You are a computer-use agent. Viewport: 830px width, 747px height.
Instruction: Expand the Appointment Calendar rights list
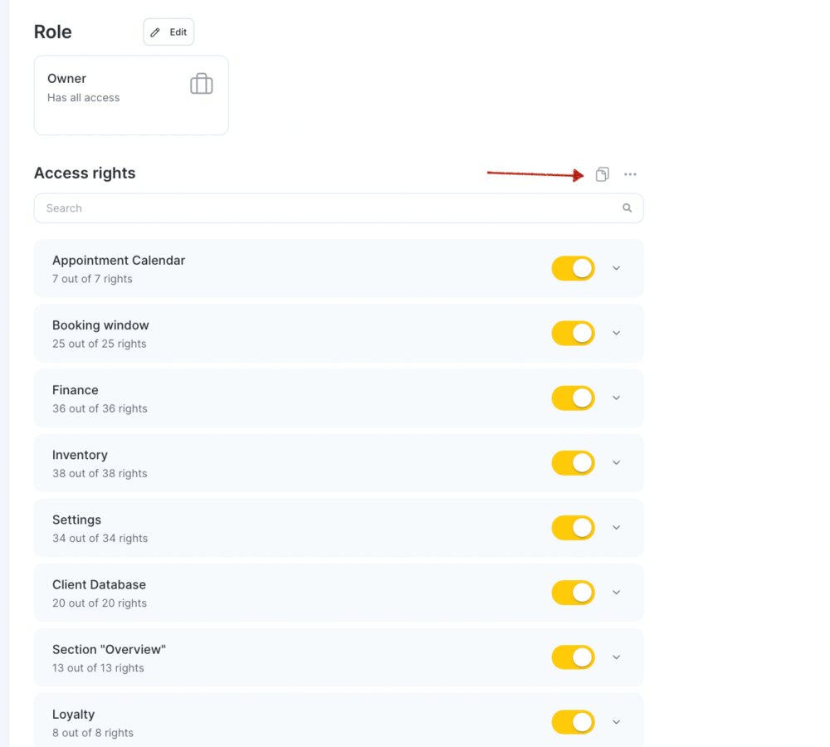(616, 268)
